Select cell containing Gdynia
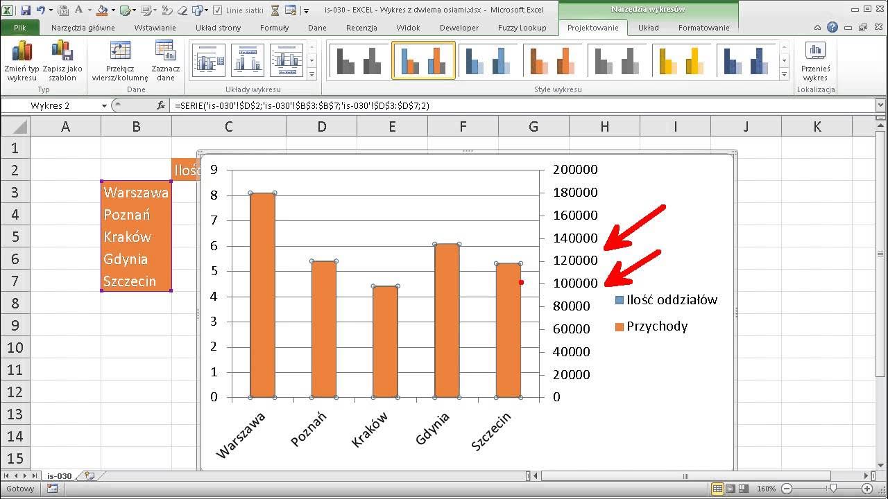Screen dimensions: 888x499 click(x=136, y=259)
